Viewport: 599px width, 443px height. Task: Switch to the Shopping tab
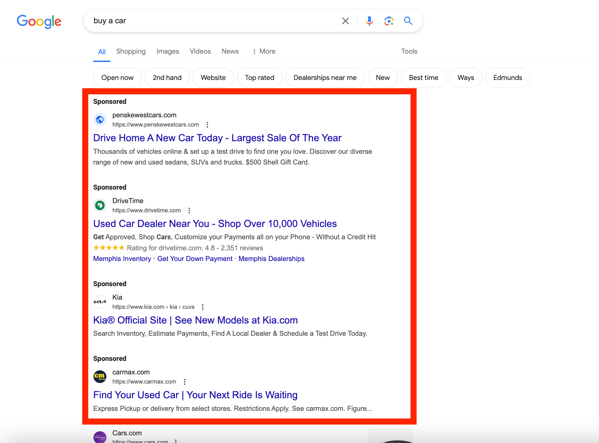[x=131, y=51]
